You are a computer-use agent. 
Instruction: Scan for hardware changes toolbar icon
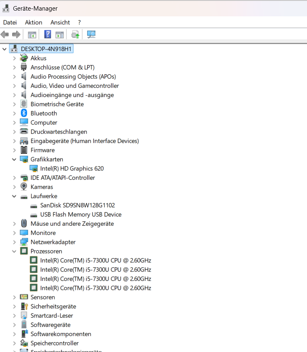[91, 34]
